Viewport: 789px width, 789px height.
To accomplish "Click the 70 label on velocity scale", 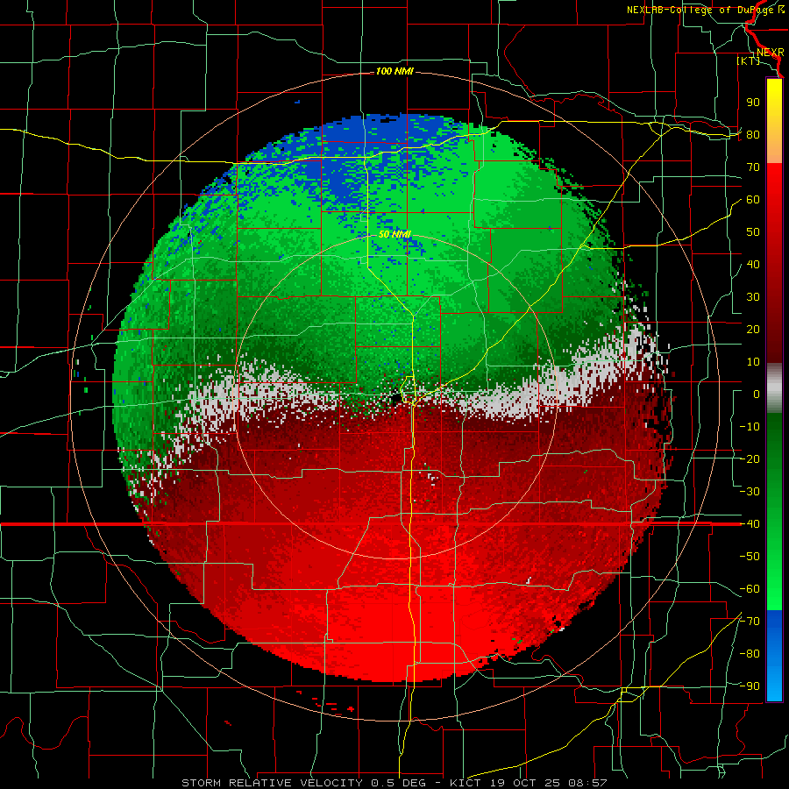I will tap(753, 167).
